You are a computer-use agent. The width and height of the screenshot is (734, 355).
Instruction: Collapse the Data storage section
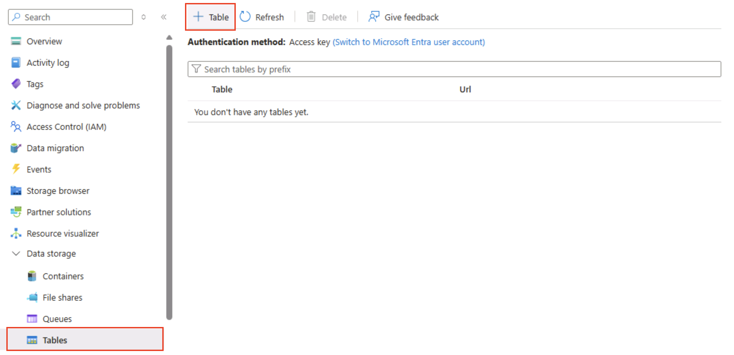click(16, 254)
